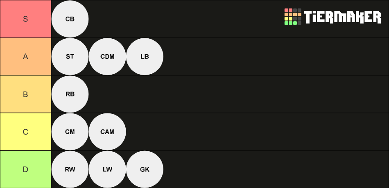Click empty space in C tier row

pos(257,132)
